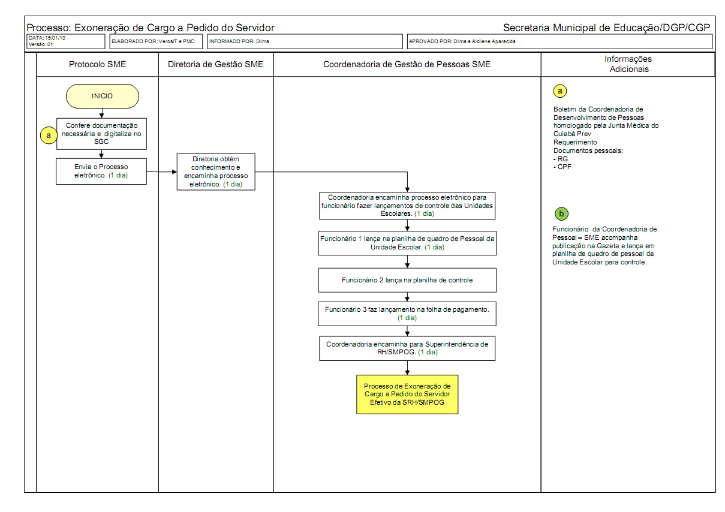Click the yellow 'a' marker beside Confere documentação
The width and height of the screenshot is (725, 512).
click(47, 136)
